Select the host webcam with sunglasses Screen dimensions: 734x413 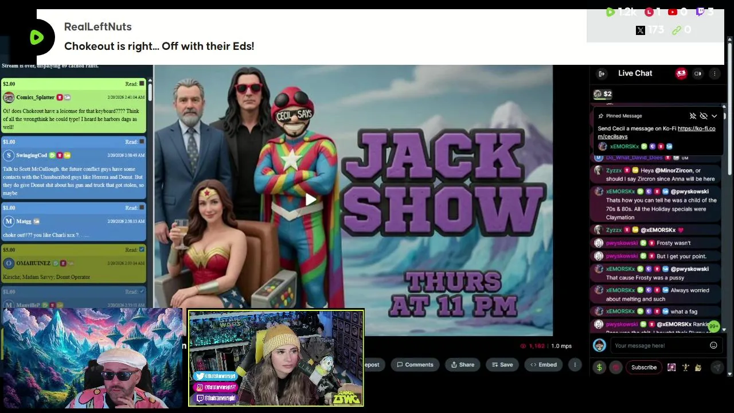coord(92,358)
